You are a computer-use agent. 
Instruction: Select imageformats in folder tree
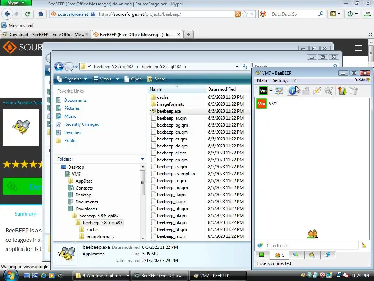click(100, 237)
